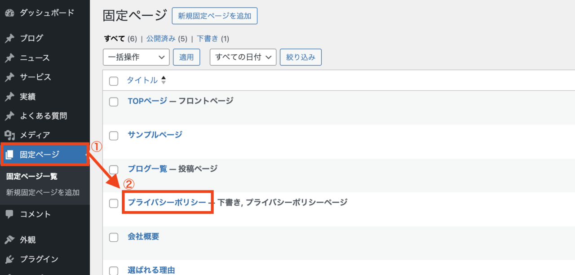Open the すべての日付 date filter dropdown
The height and width of the screenshot is (275, 575).
[243, 57]
